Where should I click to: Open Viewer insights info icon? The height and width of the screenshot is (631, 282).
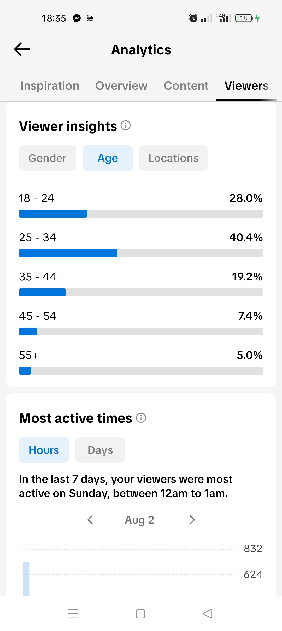[126, 126]
